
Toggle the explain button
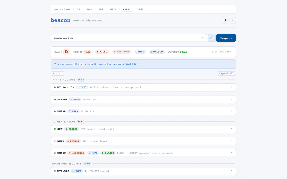[x=58, y=73]
